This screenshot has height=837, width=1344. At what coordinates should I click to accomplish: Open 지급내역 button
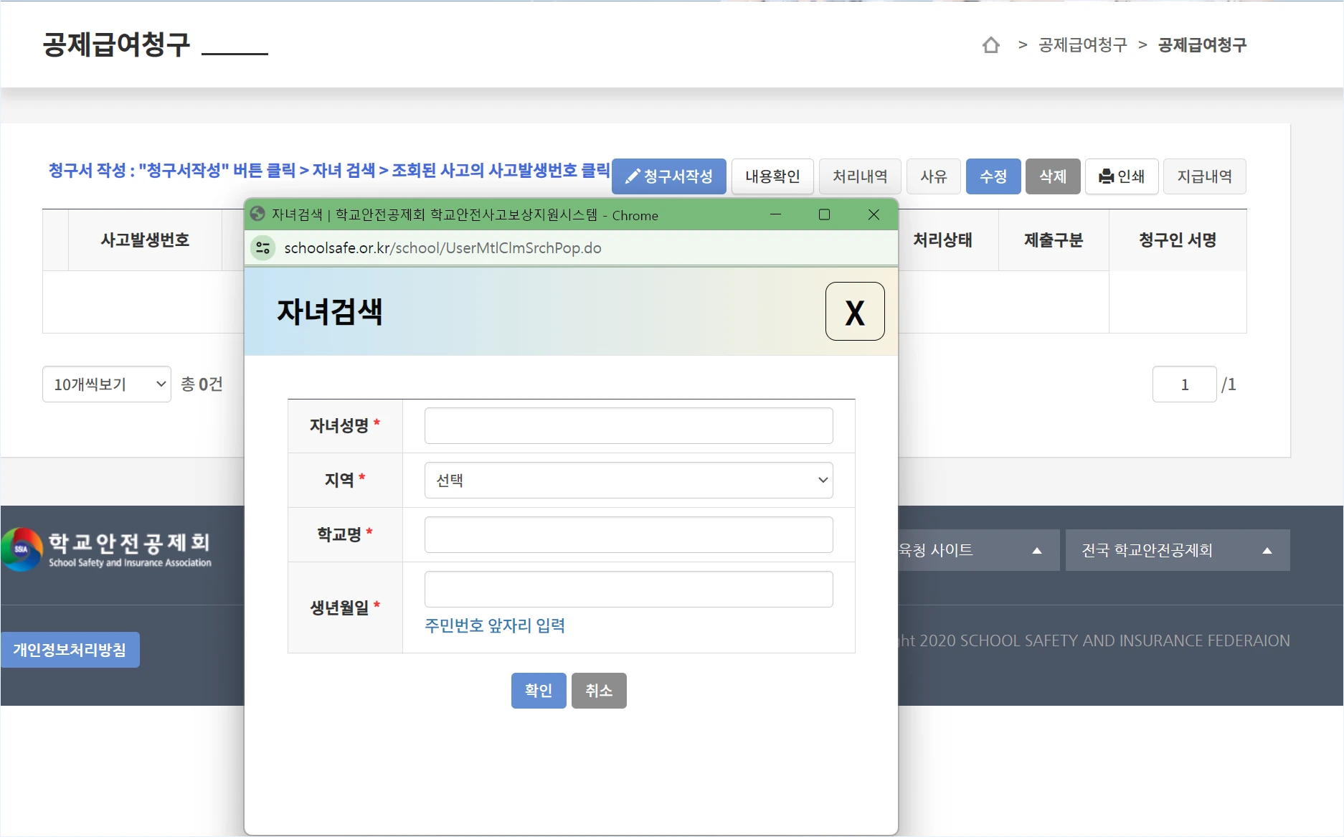1205,176
